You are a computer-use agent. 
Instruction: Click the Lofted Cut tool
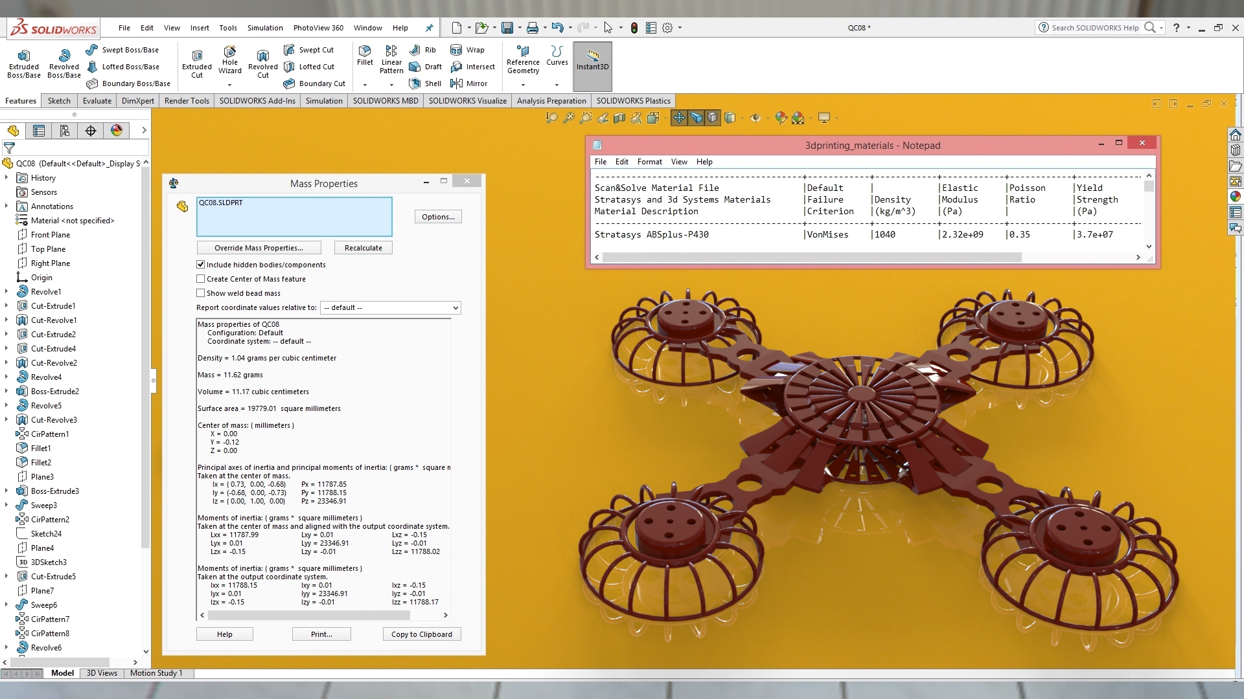(309, 67)
